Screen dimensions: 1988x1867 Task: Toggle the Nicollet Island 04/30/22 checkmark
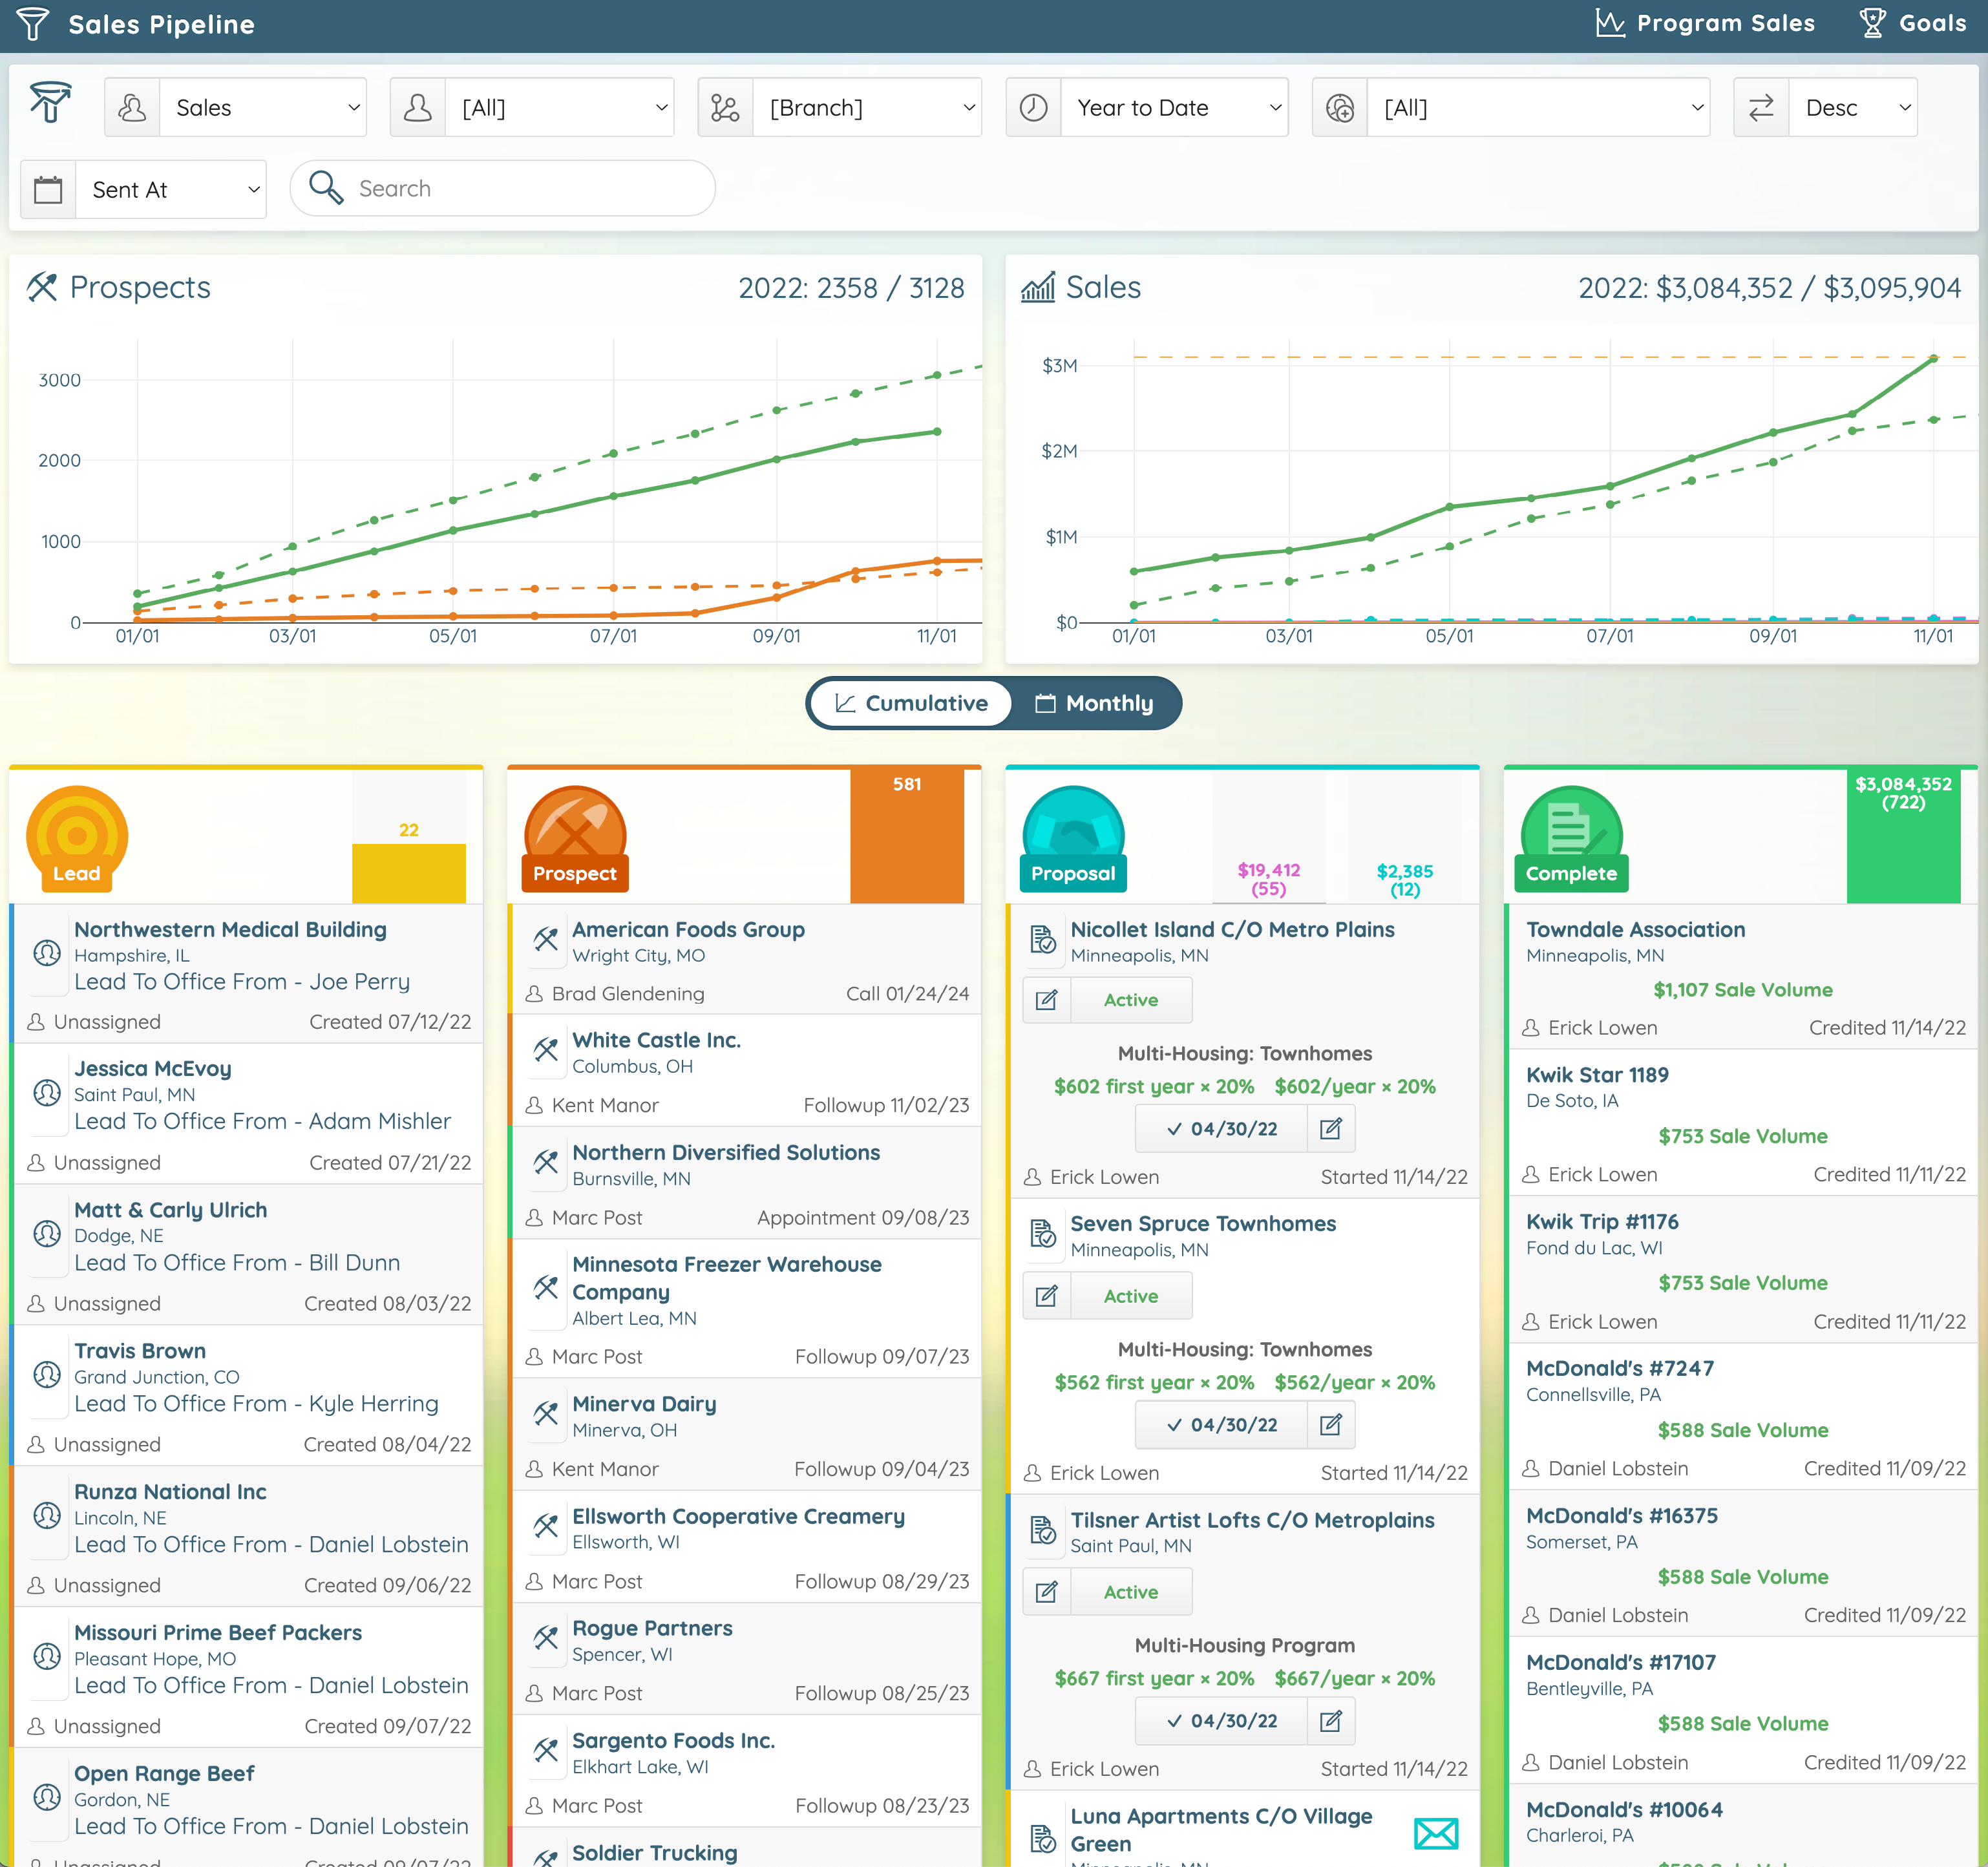1222,1129
